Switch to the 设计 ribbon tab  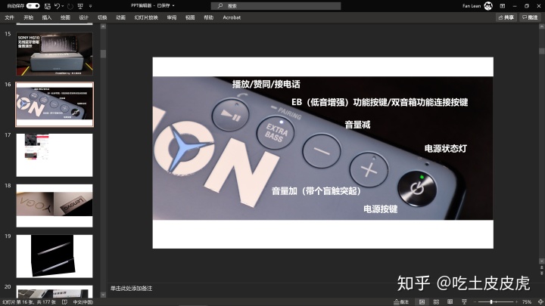[x=83, y=17]
